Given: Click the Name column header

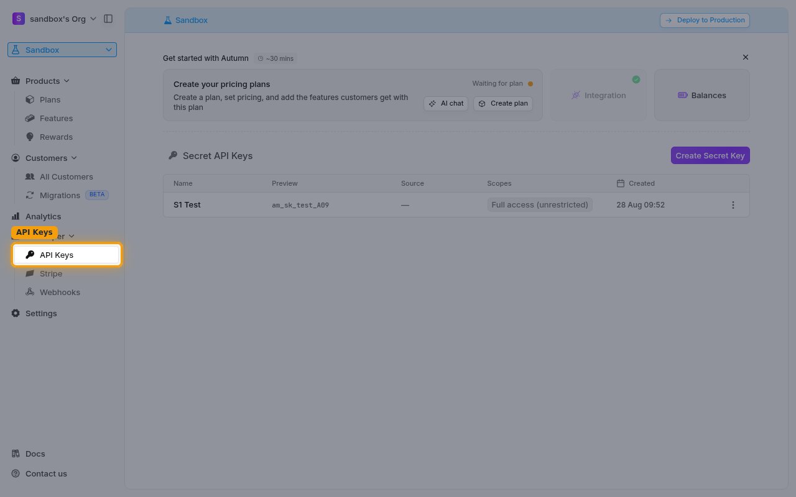Looking at the screenshot, I should (x=183, y=183).
